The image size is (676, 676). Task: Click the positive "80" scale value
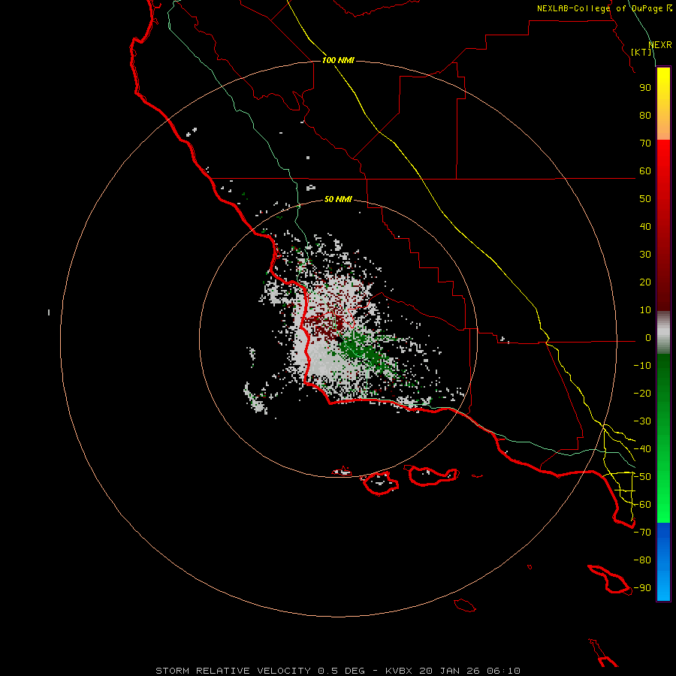pos(645,116)
